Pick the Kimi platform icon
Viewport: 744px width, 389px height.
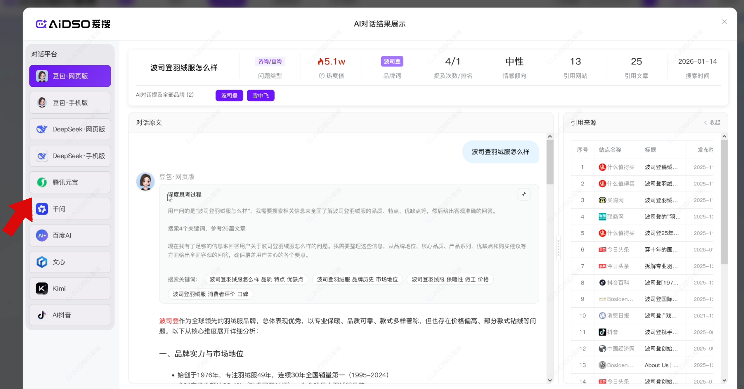coord(42,288)
